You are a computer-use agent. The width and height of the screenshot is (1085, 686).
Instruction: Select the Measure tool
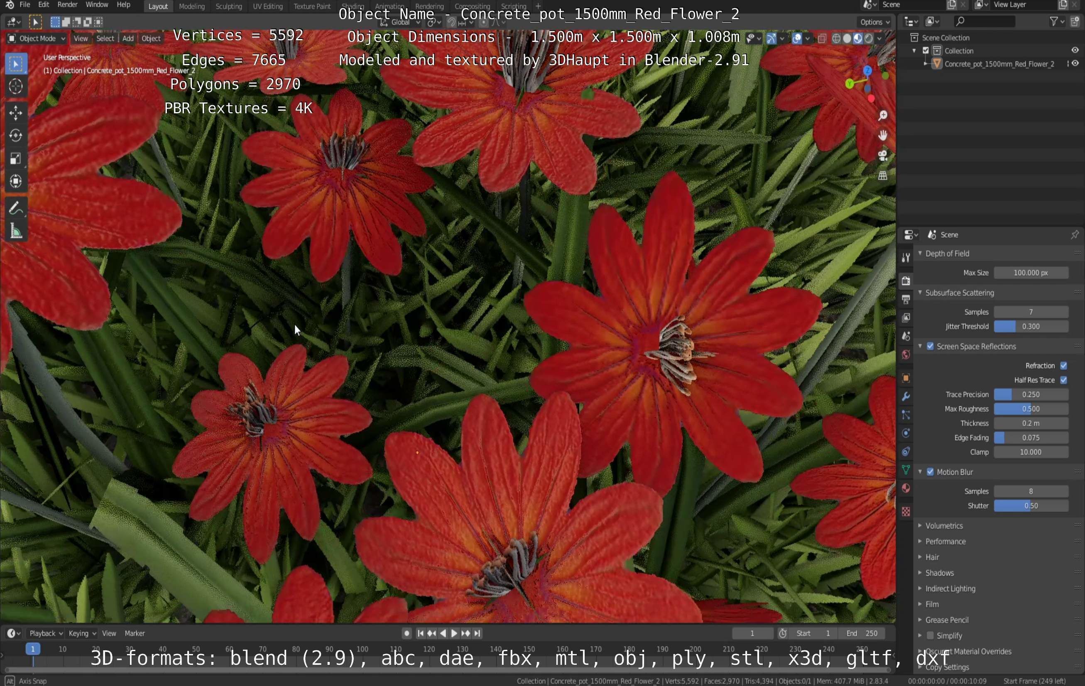click(x=16, y=231)
